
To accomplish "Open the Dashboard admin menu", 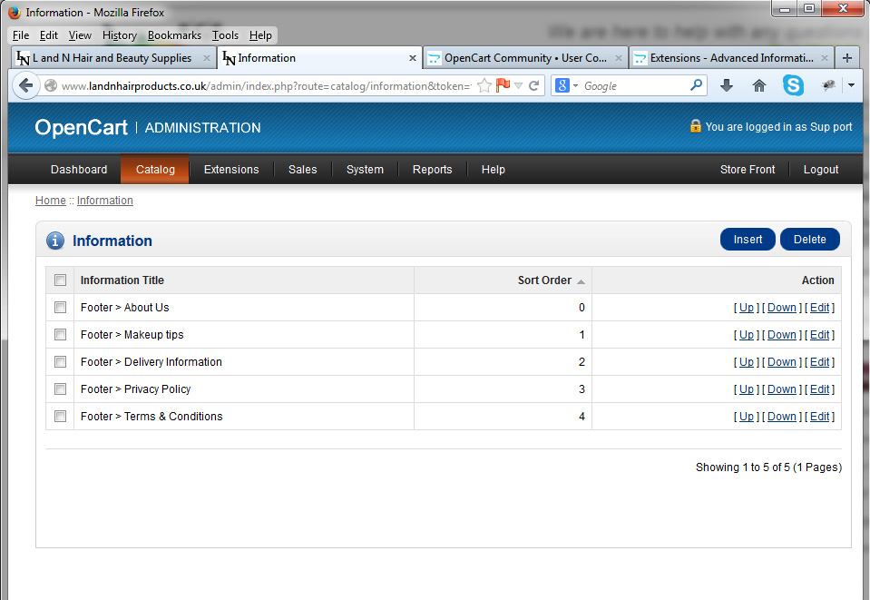I will pos(79,169).
